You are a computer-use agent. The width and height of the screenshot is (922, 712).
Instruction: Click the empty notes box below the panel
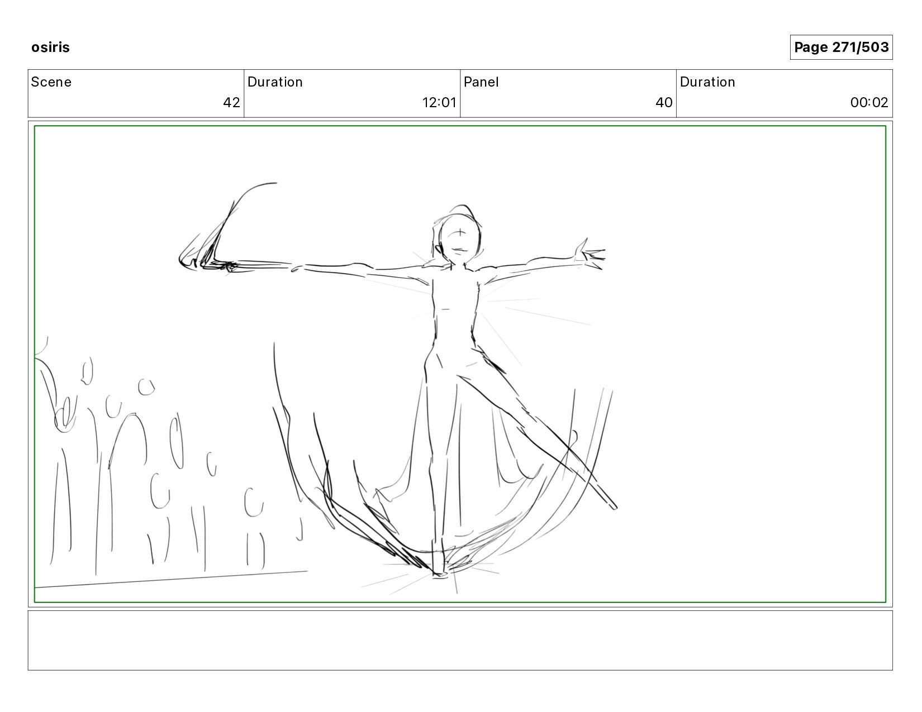pos(460,641)
